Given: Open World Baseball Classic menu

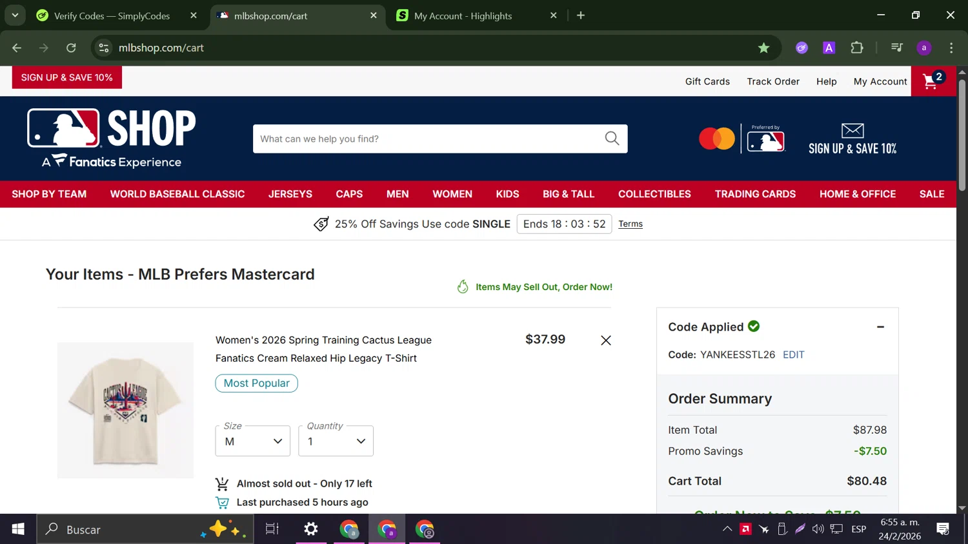Looking at the screenshot, I should [x=177, y=194].
